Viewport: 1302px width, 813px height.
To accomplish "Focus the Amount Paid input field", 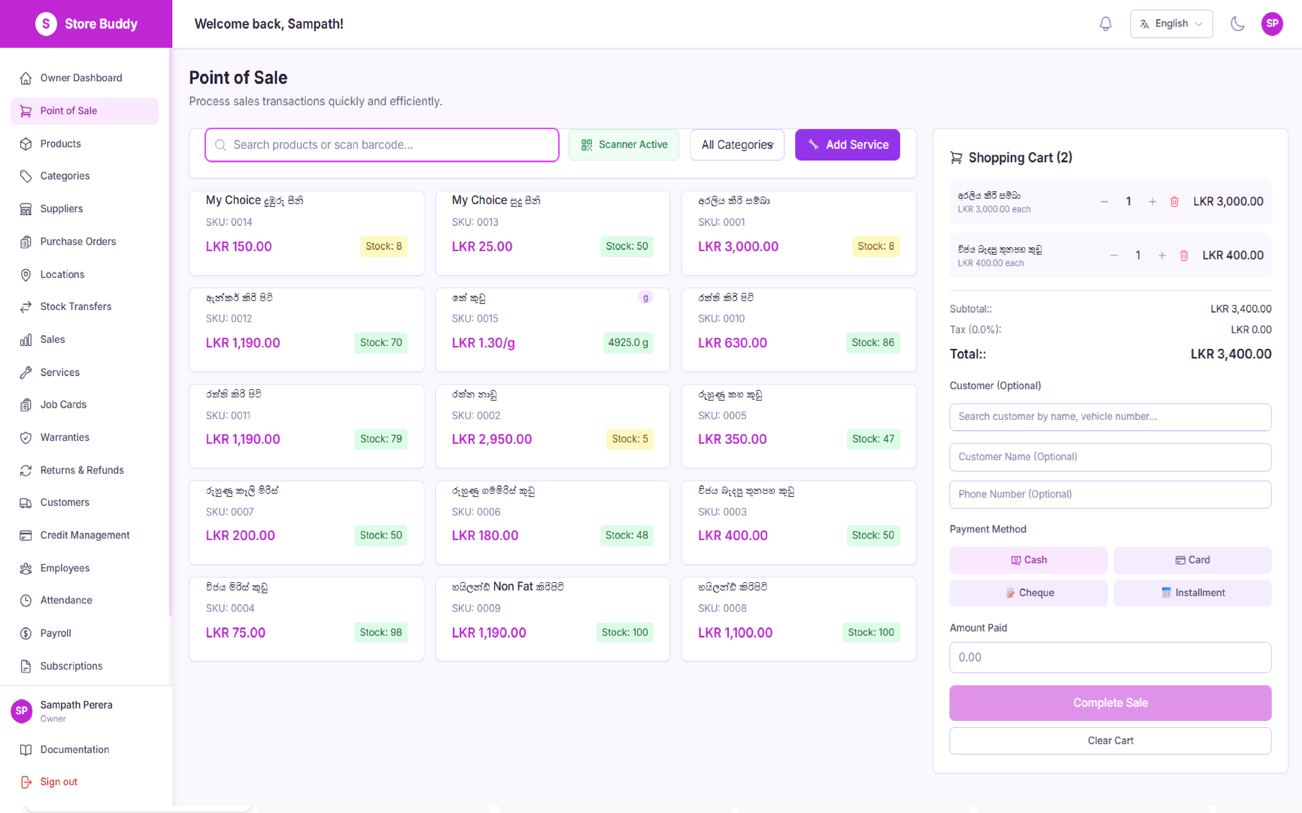I will click(1110, 657).
